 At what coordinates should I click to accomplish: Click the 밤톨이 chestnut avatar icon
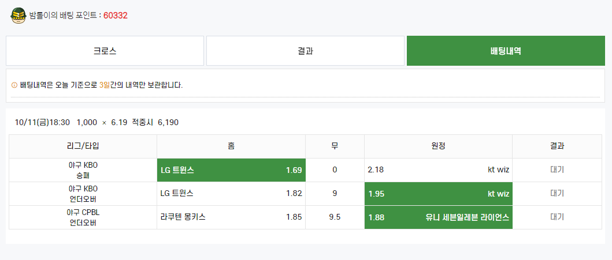pyautogui.click(x=18, y=16)
